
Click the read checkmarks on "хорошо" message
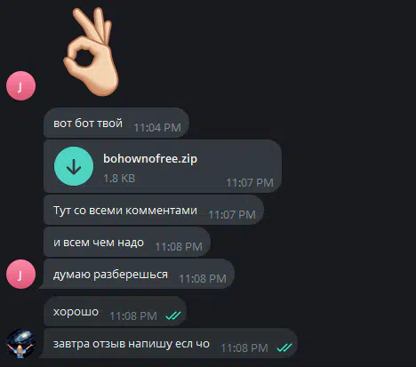173,315
